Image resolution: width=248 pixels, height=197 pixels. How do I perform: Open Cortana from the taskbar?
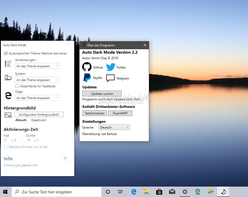(x=108, y=192)
